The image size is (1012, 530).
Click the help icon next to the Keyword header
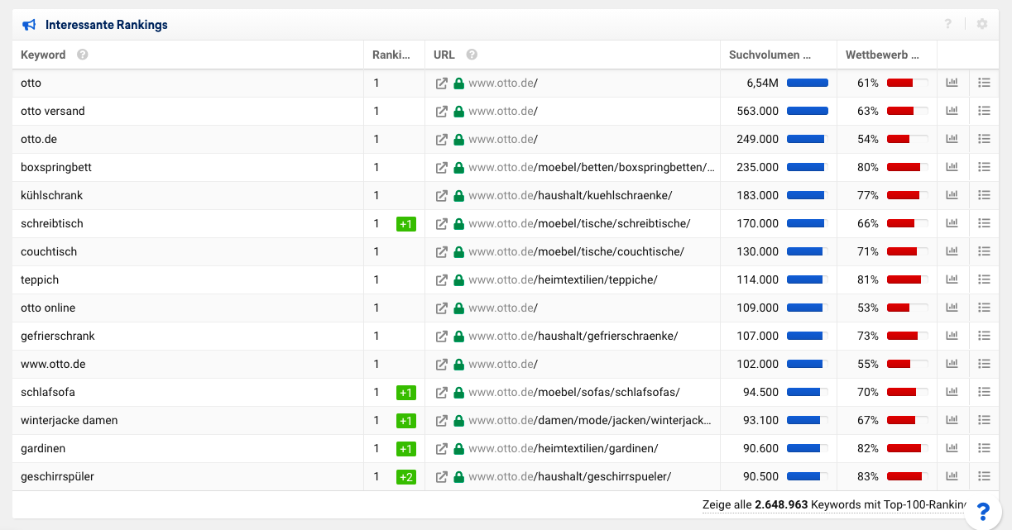click(x=82, y=55)
